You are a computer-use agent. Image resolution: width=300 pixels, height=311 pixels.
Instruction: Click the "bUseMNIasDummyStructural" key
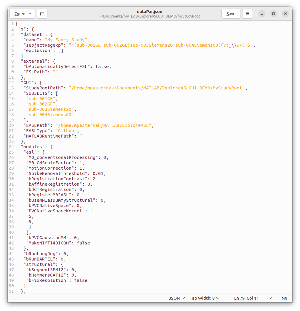61,201
